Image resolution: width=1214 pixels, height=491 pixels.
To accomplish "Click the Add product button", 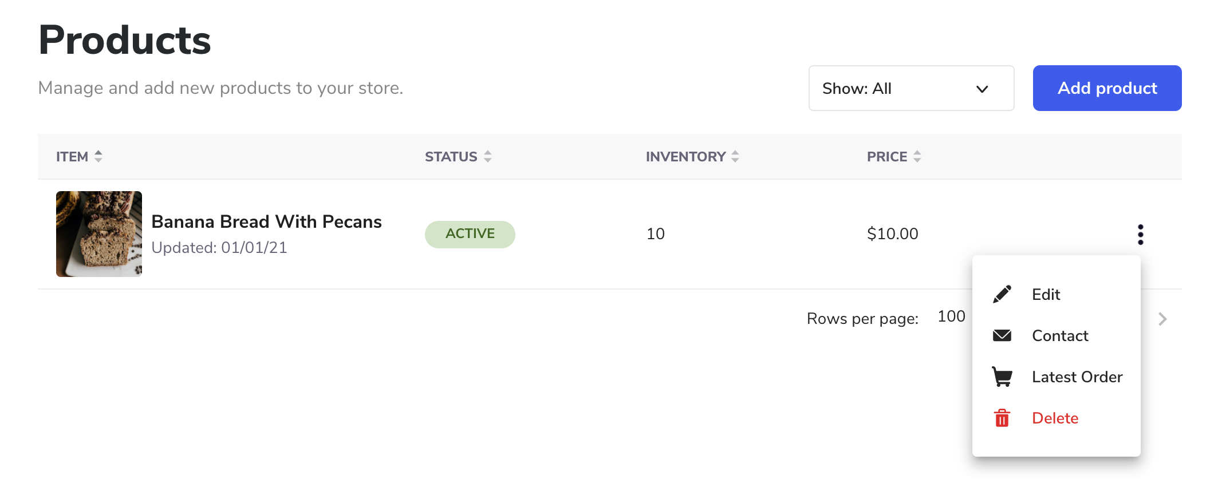I will click(x=1107, y=88).
